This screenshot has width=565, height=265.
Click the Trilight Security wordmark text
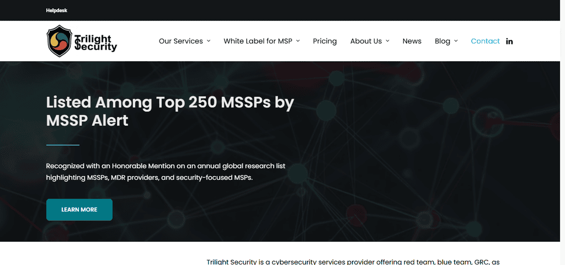pos(95,43)
